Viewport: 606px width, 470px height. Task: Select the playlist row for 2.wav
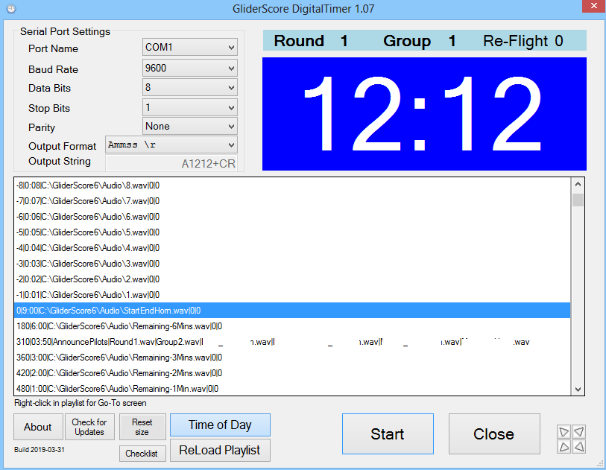click(x=292, y=279)
